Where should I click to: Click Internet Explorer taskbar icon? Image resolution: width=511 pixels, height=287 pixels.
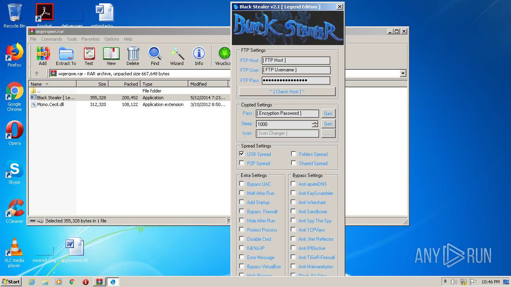[x=32, y=282]
